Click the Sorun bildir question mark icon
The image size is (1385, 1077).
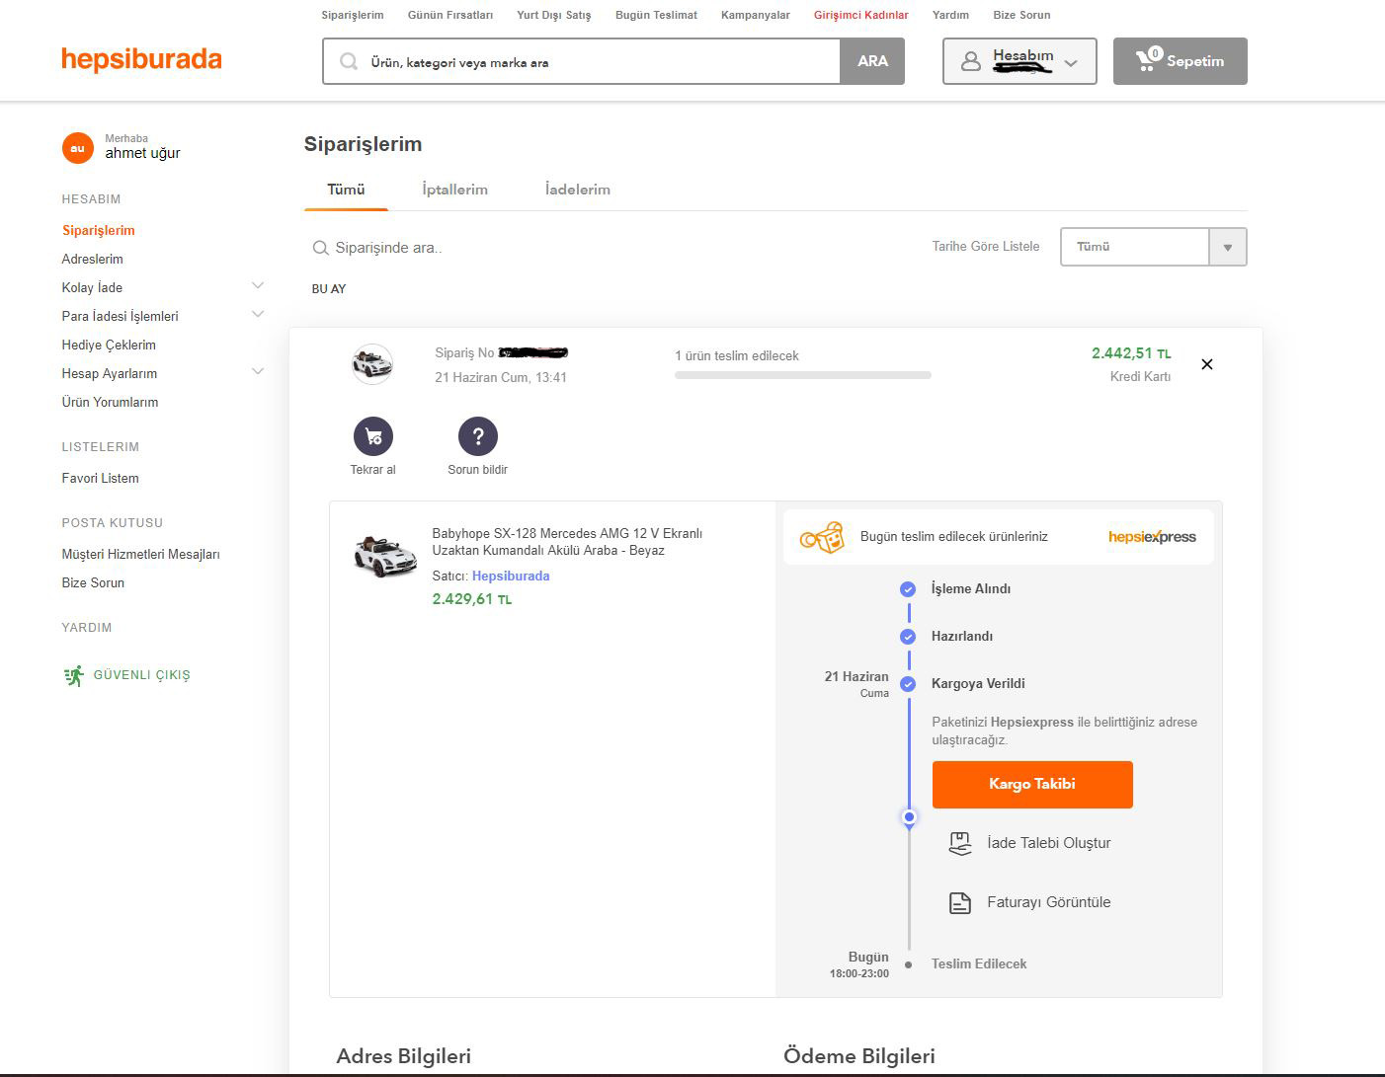pos(478,436)
